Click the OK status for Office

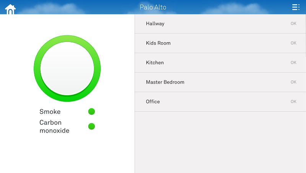293,101
